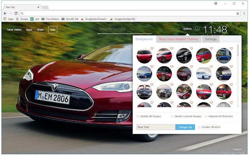
Task: Favorite the first row third thumbnail heart
Action: tap(191, 48)
